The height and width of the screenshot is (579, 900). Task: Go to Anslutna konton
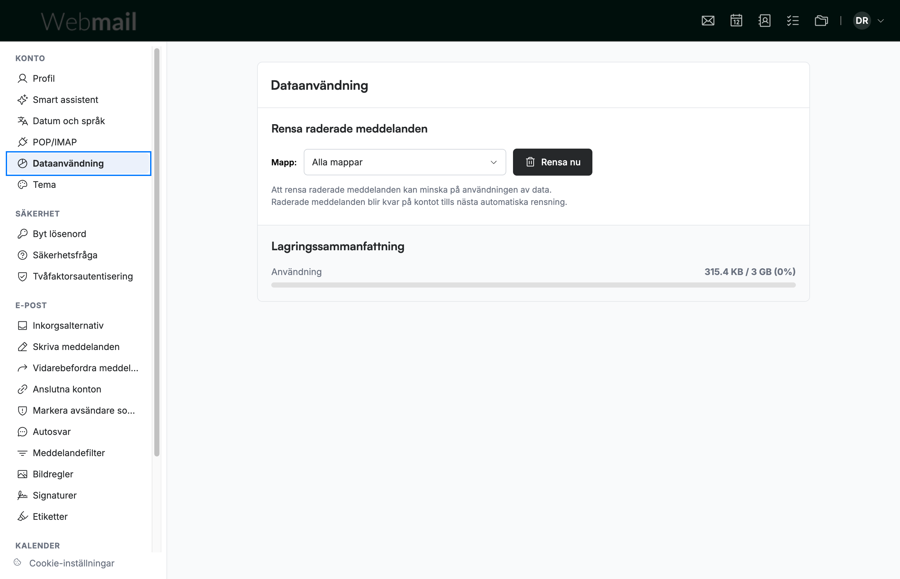[x=78, y=389]
